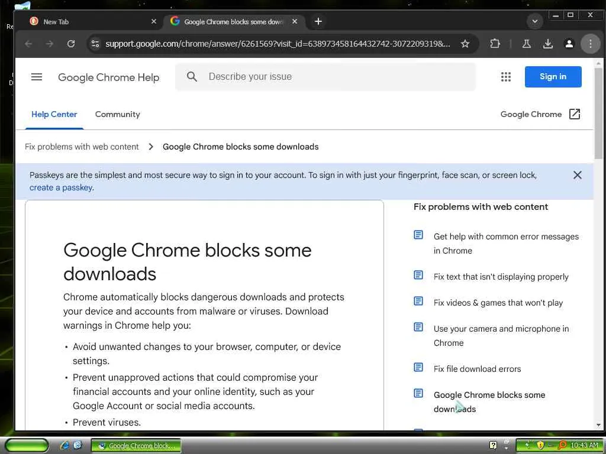Open sidebar 'Google Chrome blocks some downloads' link
Viewport: 606px width, 454px height.
(x=489, y=402)
